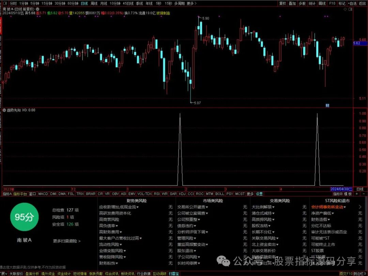Expand 净资产偏低 risk item
The height and width of the screenshot is (276, 368).
(x=322, y=213)
